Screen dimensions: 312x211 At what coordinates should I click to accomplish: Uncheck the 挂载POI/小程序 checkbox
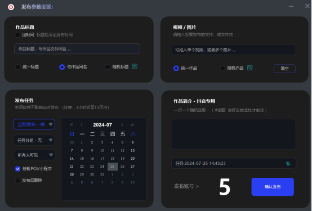click(17, 169)
